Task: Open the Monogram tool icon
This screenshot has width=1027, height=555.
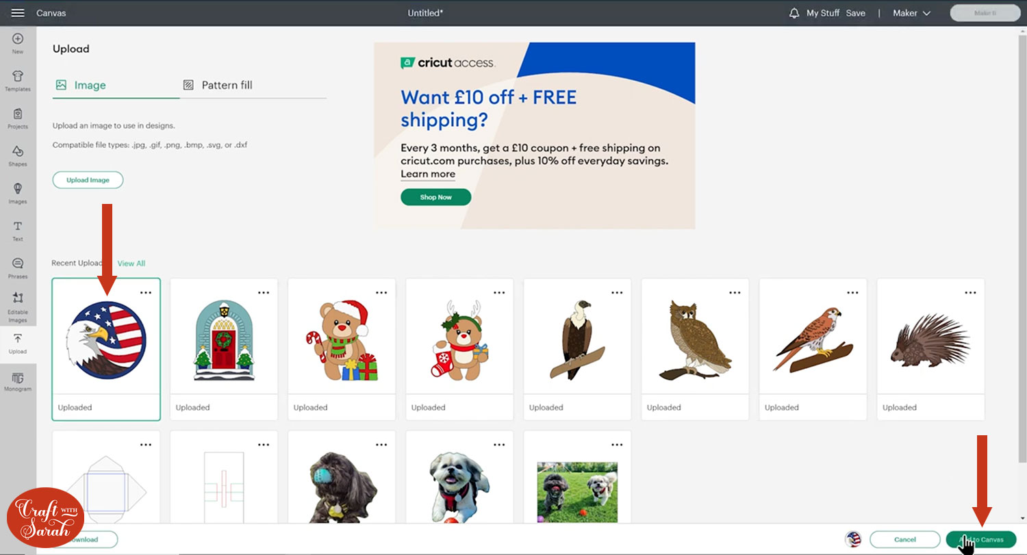Action: coord(18,382)
